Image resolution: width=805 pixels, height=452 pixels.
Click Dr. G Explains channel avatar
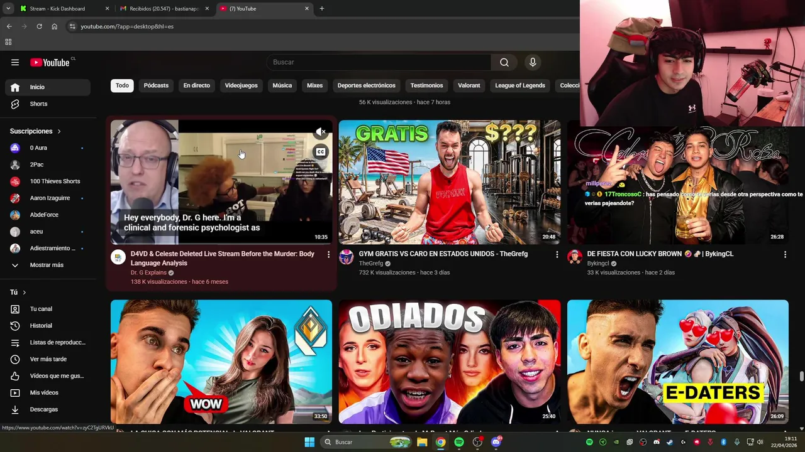pyautogui.click(x=118, y=257)
